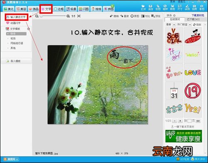
Task: Click the zoom in magnifier
Action: tap(68, 16)
